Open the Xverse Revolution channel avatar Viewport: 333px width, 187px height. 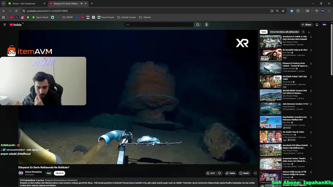point(21,173)
